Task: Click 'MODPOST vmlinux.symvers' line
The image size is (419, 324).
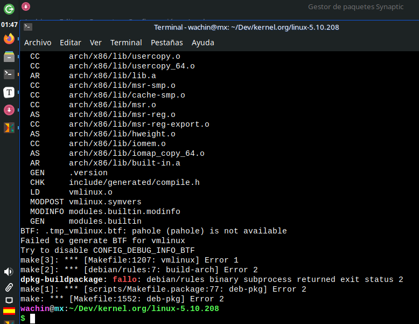Action: 86,202
